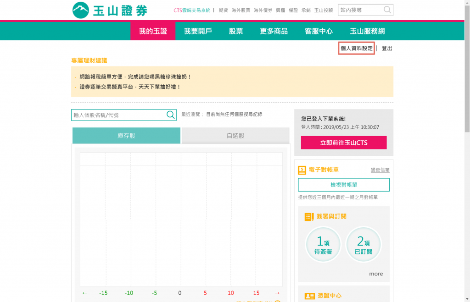Open the 玉山服務網 menu
The height and width of the screenshot is (302, 470).
click(367, 31)
